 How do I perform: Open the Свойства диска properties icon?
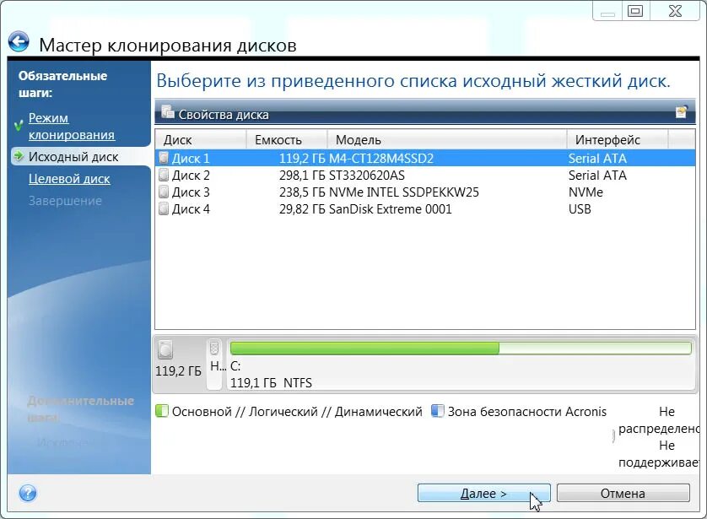(x=168, y=112)
